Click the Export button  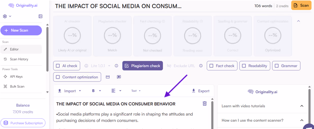click(201, 91)
